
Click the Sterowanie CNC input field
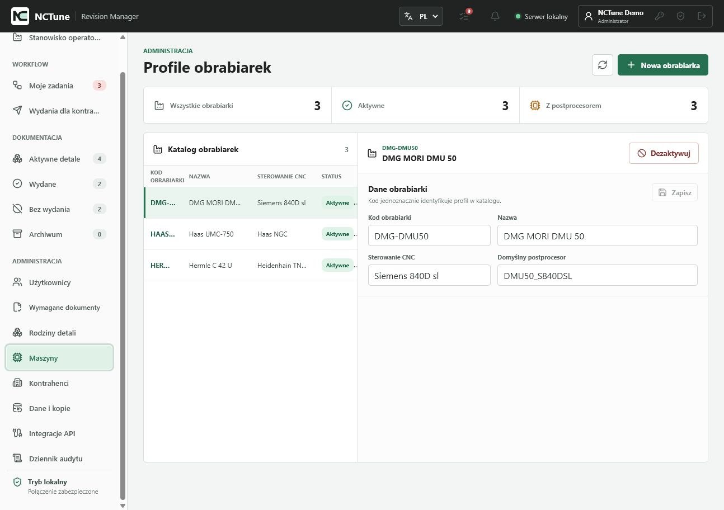pos(429,275)
